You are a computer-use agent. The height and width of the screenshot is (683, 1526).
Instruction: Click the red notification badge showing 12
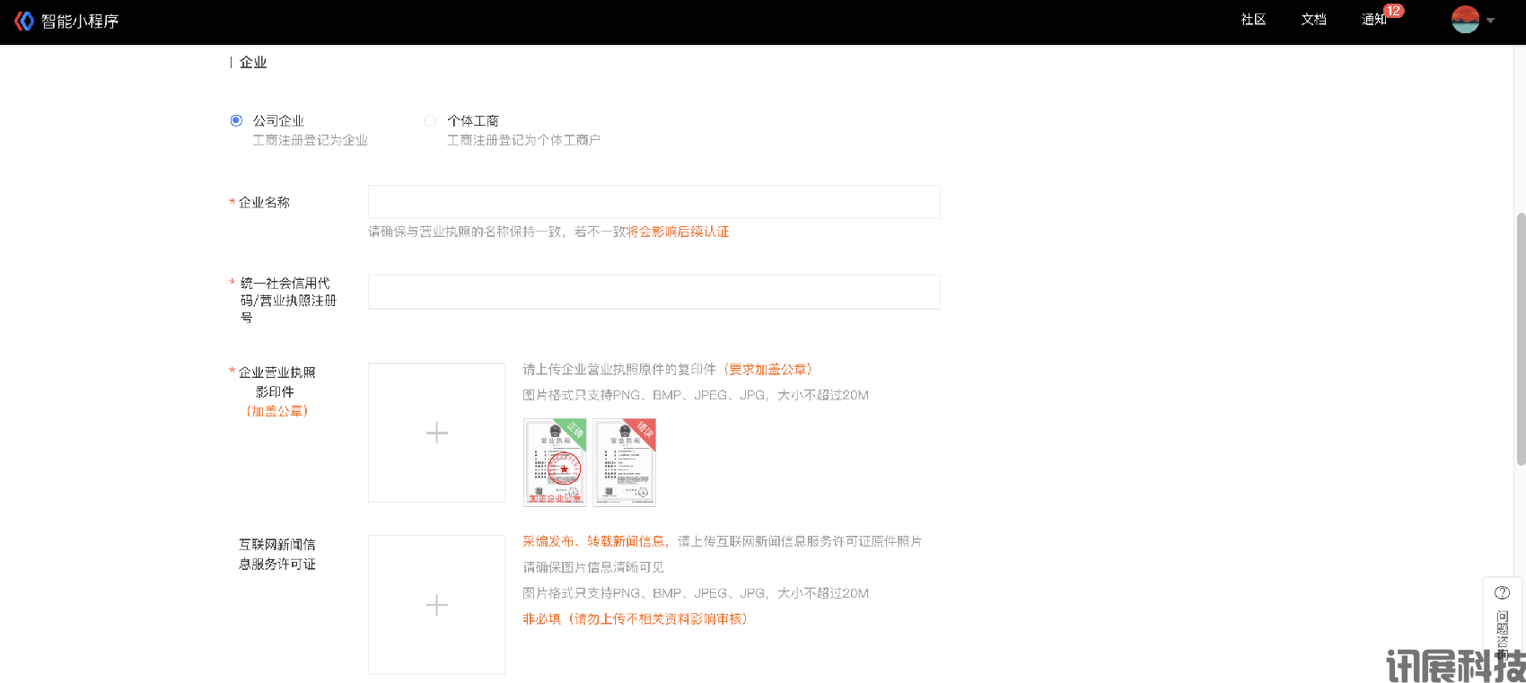click(1393, 11)
